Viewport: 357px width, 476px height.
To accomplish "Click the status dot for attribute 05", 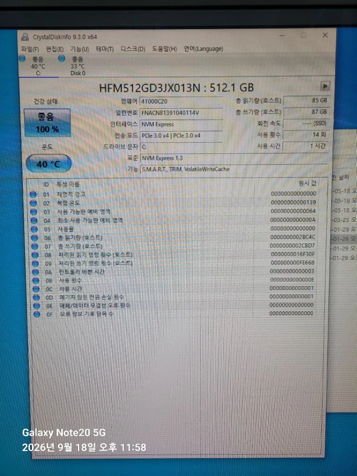I will click(34, 229).
